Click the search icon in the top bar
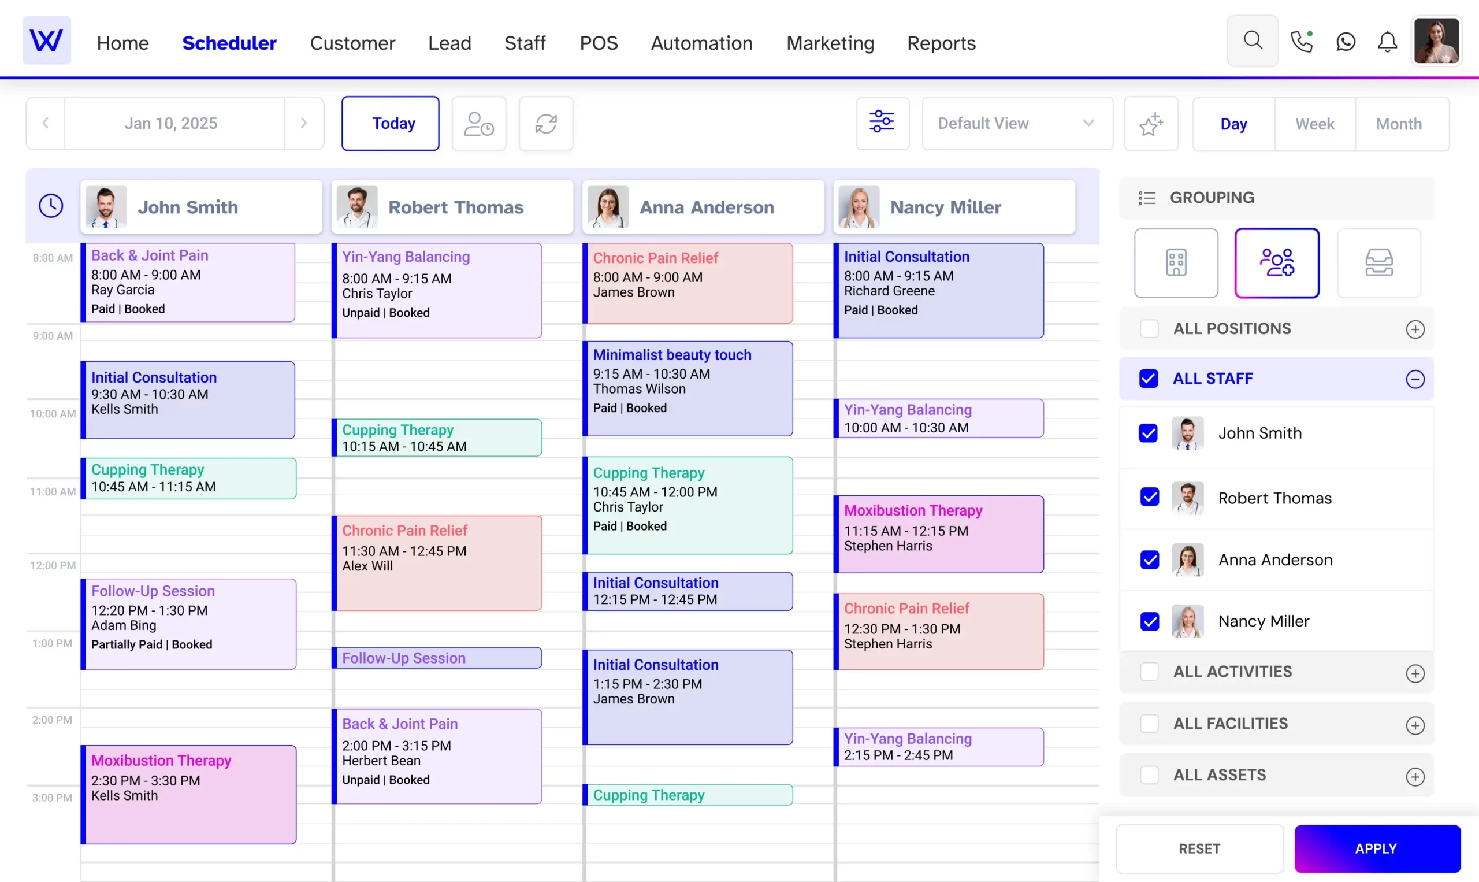This screenshot has height=882, width=1479. [1254, 42]
